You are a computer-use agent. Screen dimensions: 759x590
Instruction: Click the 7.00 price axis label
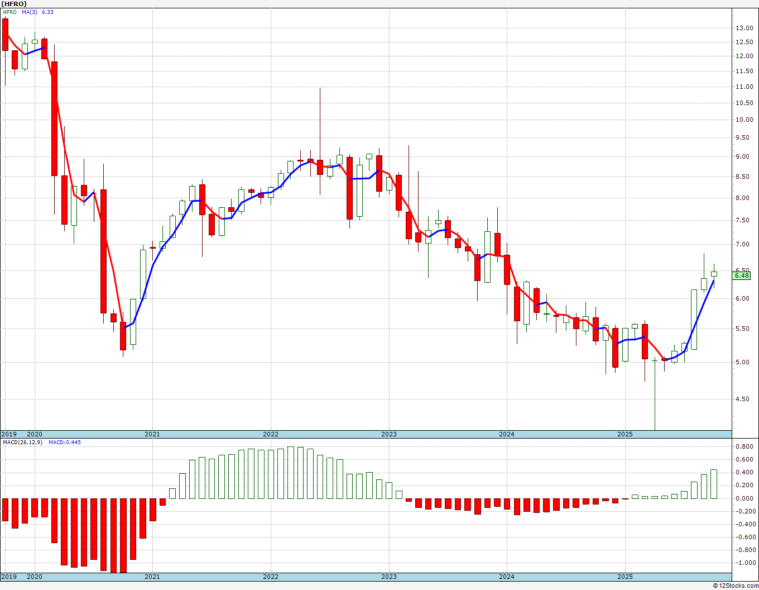(743, 244)
